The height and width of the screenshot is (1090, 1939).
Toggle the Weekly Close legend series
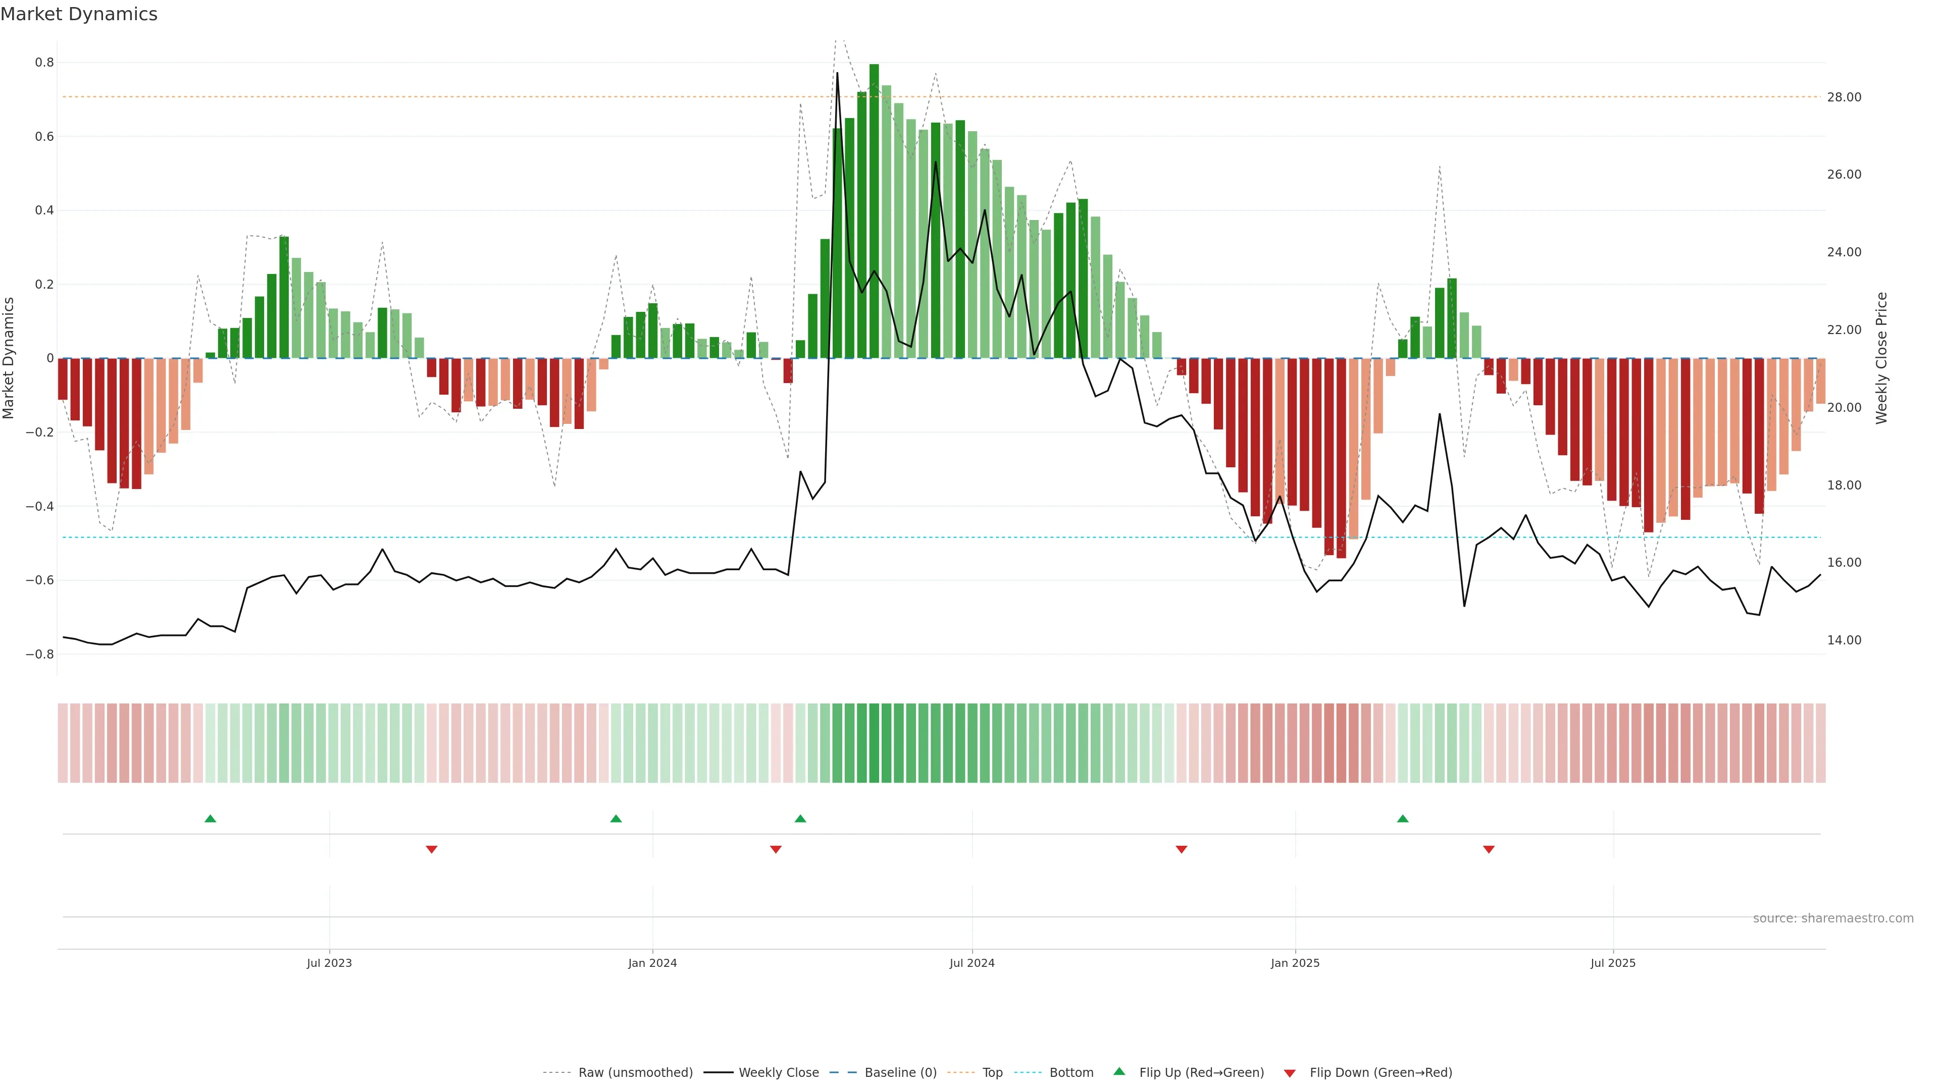pos(778,1072)
